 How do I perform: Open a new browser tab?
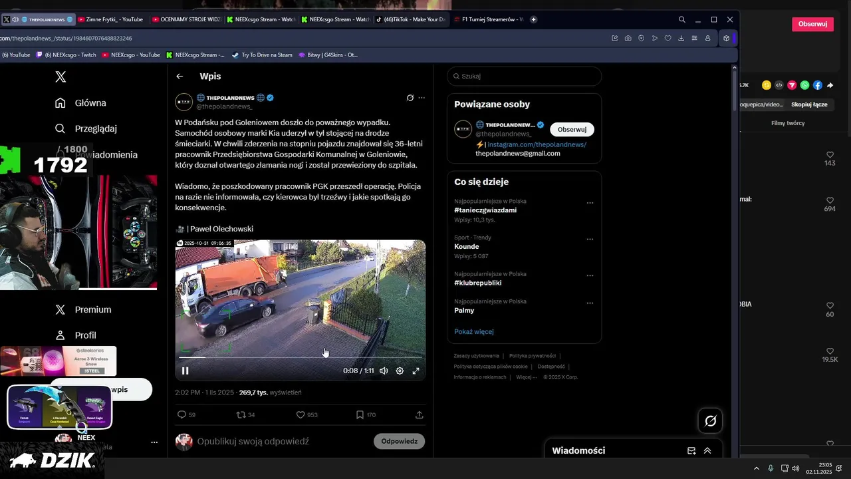[x=533, y=19]
